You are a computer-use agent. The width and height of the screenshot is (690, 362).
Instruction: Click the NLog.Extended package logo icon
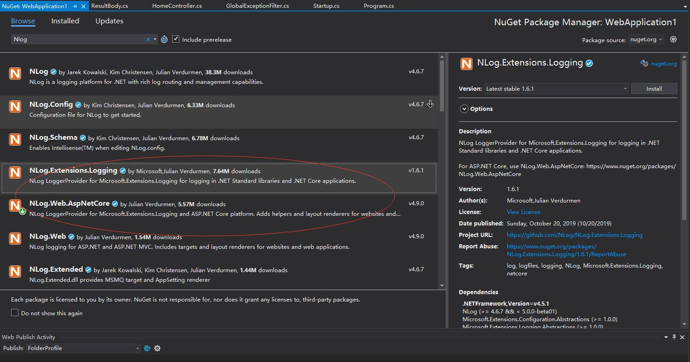click(x=15, y=271)
